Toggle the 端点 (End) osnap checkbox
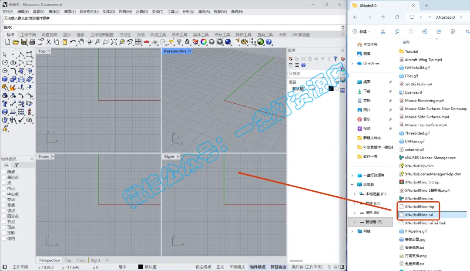 (x=4, y=172)
